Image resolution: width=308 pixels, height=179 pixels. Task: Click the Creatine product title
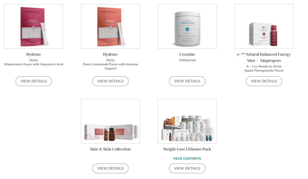click(187, 54)
